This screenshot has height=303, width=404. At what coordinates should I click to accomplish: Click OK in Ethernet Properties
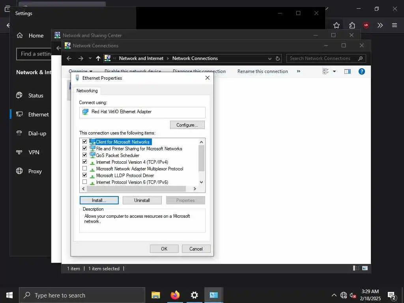pos(164,249)
